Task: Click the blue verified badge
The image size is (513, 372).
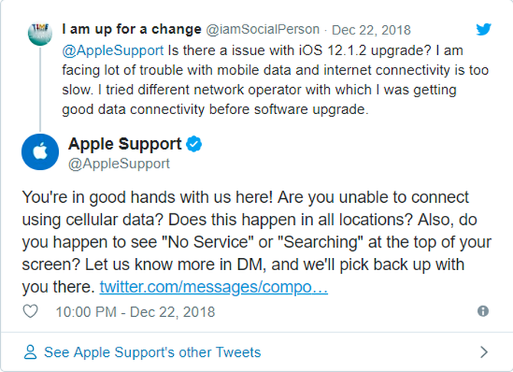Action: click(x=195, y=144)
